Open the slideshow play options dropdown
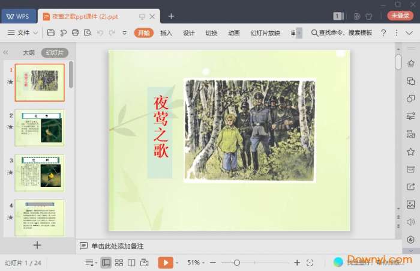This screenshot has width=420, height=271. [x=177, y=263]
